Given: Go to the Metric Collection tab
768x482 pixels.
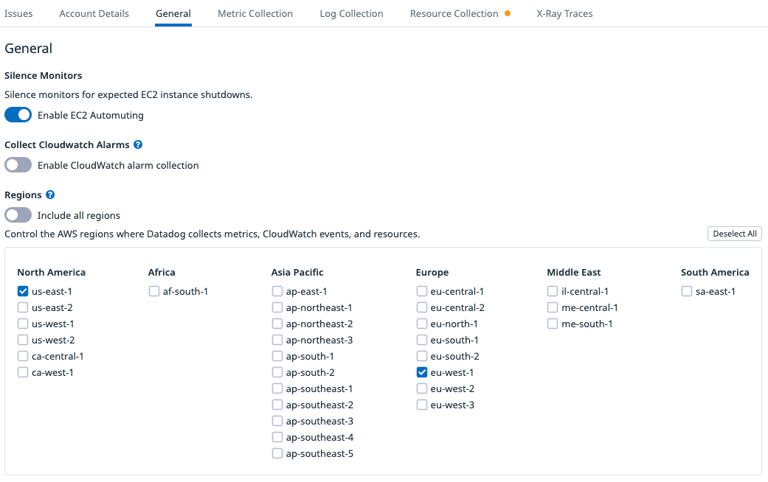Looking at the screenshot, I should 255,13.
